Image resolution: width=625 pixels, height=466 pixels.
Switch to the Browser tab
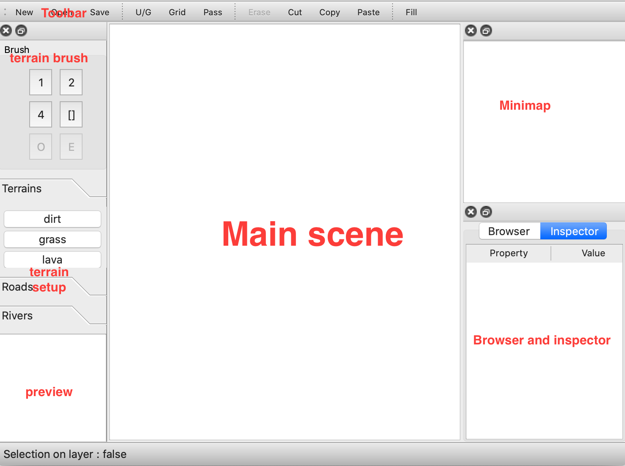tap(509, 231)
